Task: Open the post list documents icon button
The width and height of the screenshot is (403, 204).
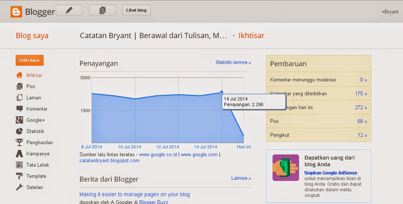Action: 102,10
